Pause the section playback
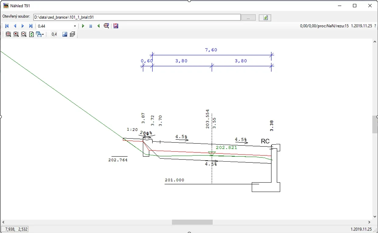Screen dimensions: 378x233 (x=91, y=26)
